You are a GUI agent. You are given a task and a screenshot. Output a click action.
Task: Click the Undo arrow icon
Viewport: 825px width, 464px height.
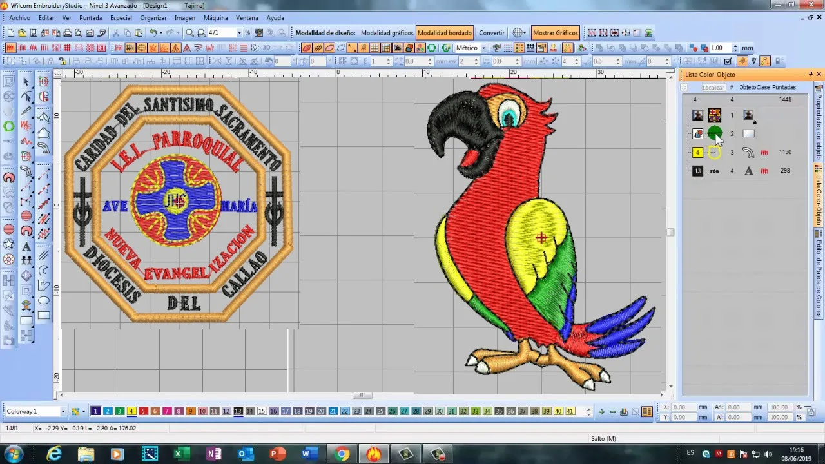pyautogui.click(x=154, y=33)
